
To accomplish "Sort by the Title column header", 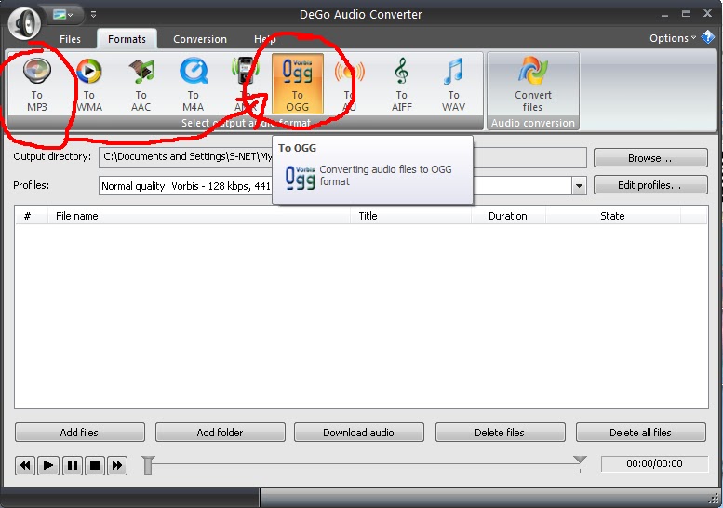I will coord(411,216).
